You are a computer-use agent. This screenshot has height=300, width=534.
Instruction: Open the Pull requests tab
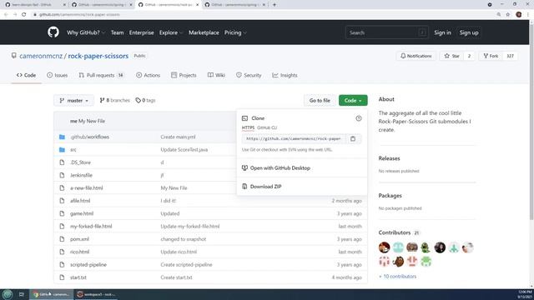coord(101,75)
